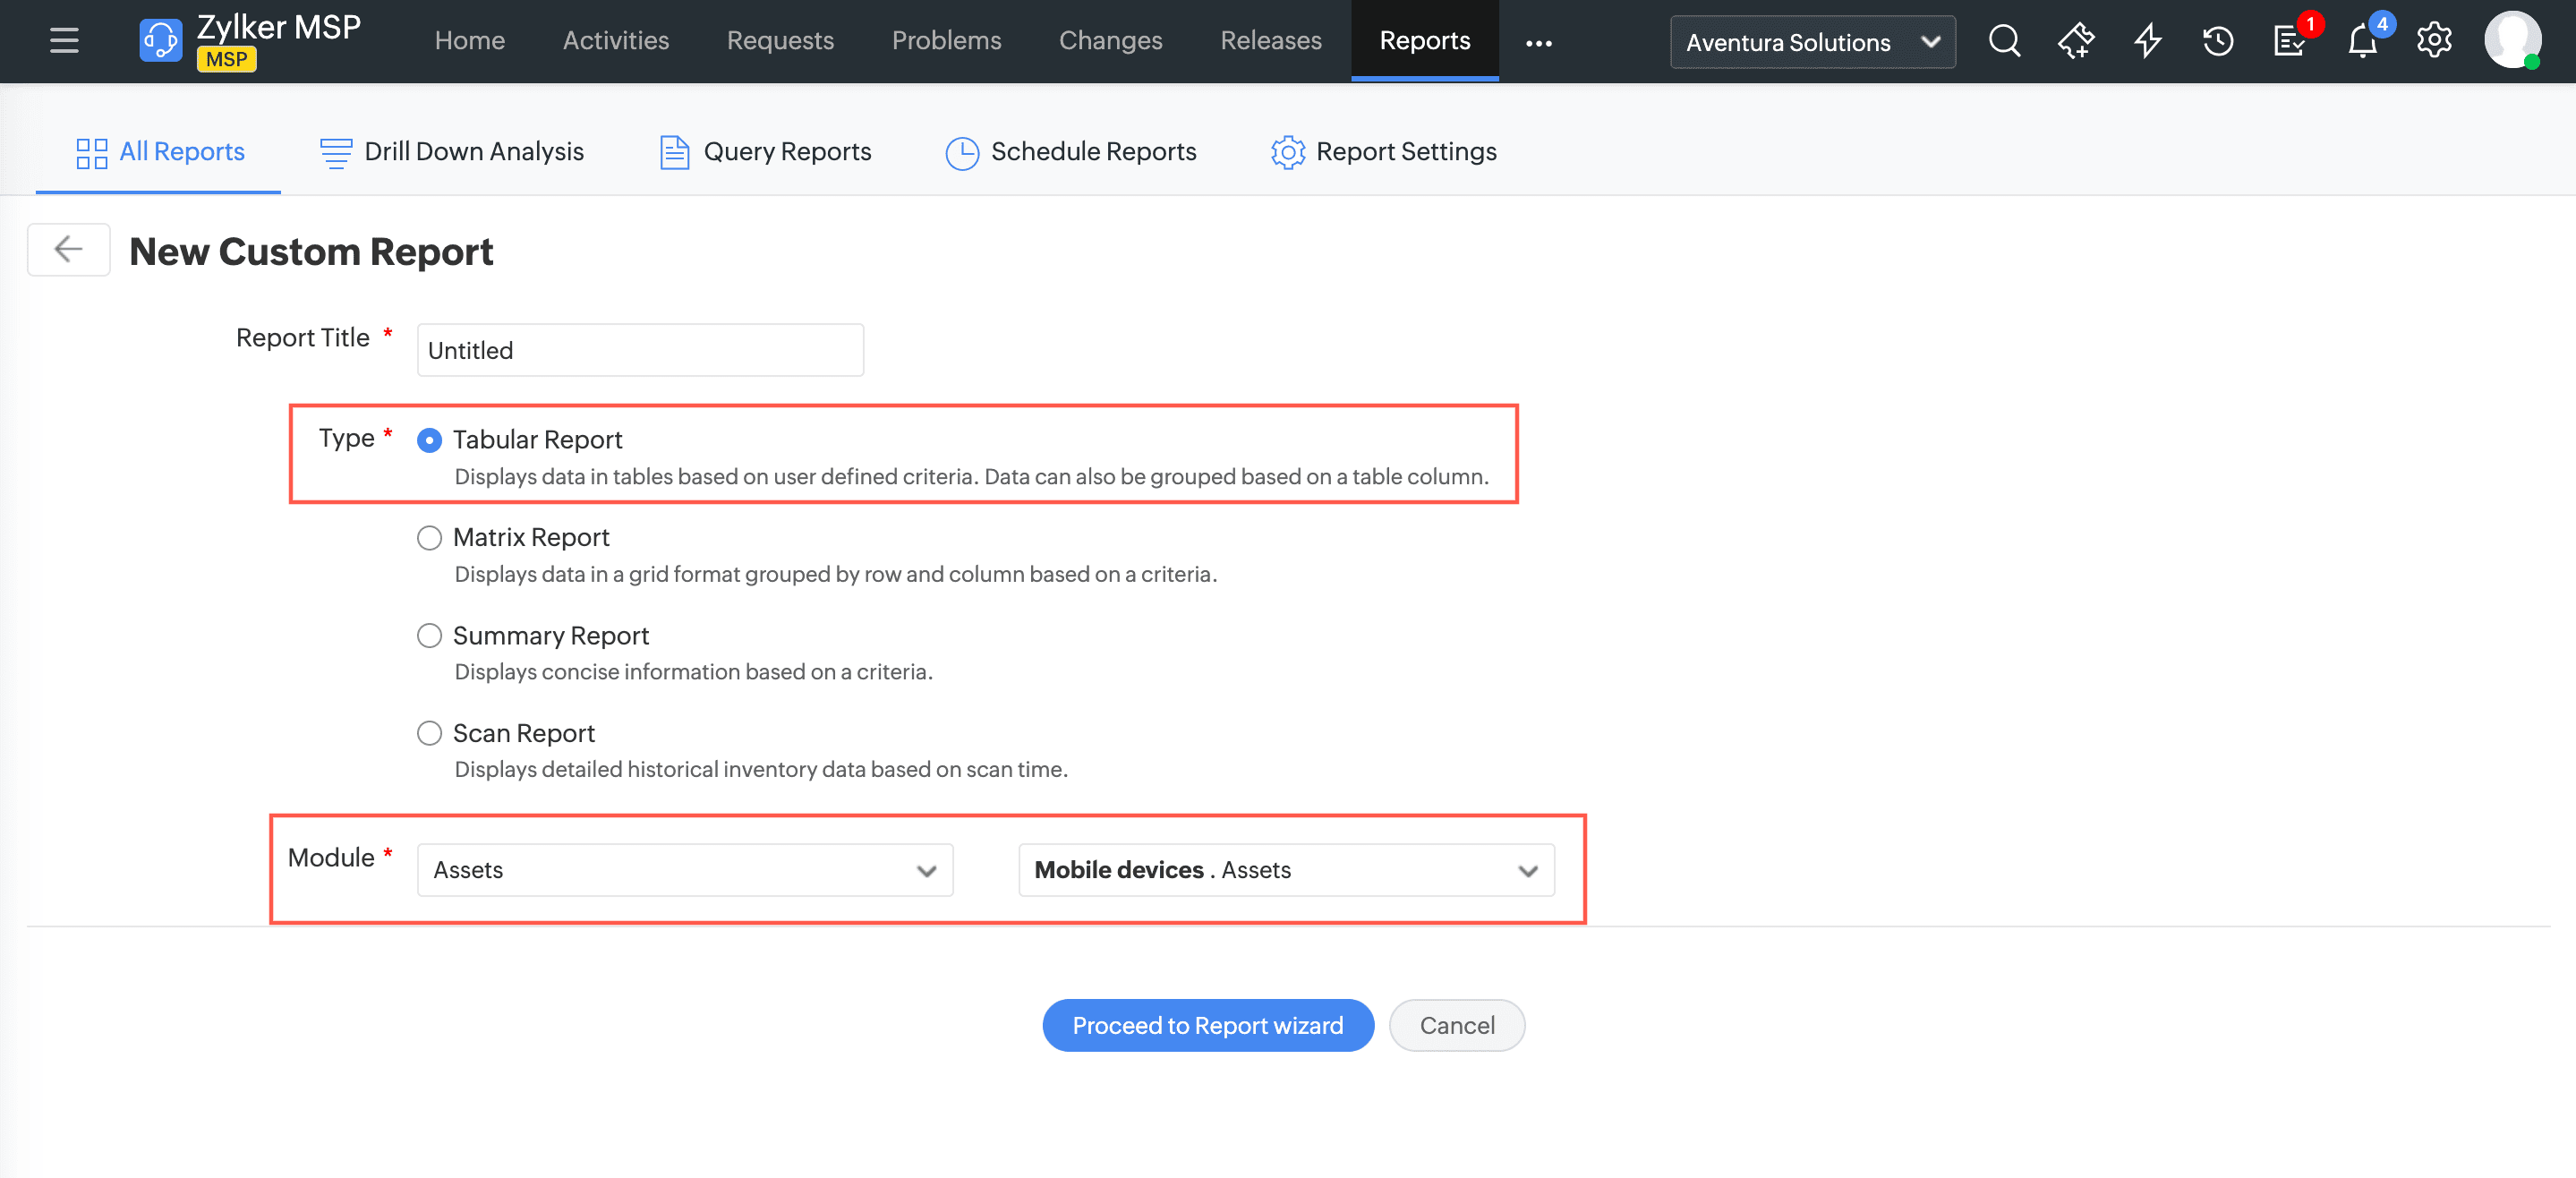Click the search magnifier icon
The image size is (2576, 1178).
(x=2004, y=41)
